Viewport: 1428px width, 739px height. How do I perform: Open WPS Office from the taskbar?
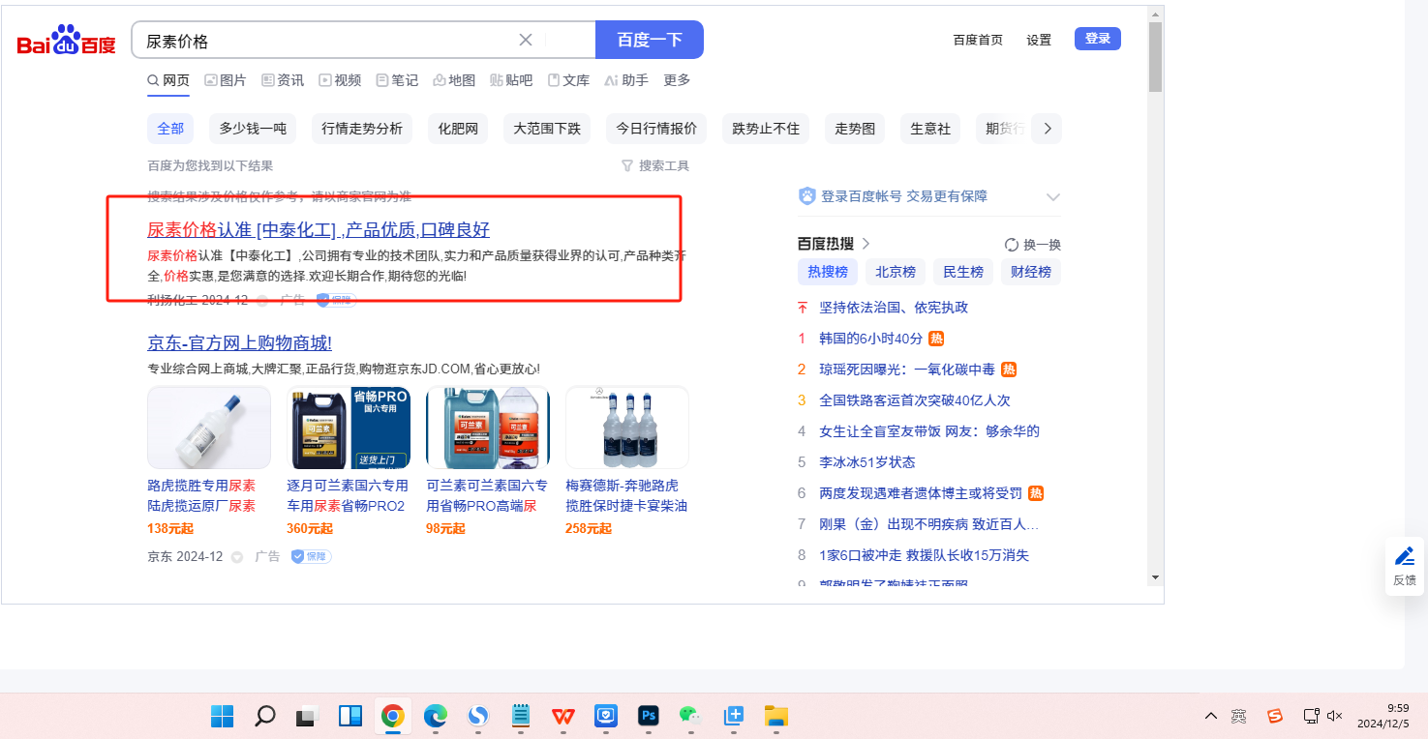pos(562,716)
